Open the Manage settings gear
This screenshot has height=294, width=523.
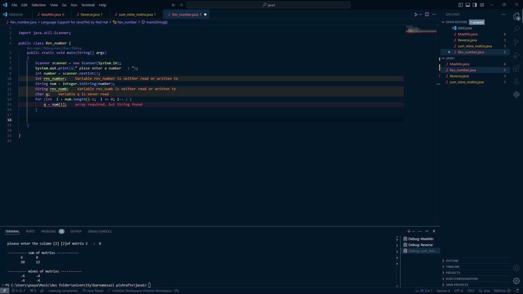click(x=516, y=281)
